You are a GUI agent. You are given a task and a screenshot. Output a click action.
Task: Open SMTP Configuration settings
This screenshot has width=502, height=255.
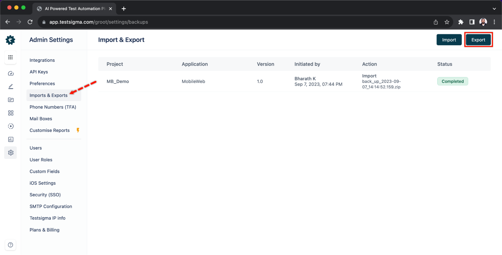click(51, 206)
